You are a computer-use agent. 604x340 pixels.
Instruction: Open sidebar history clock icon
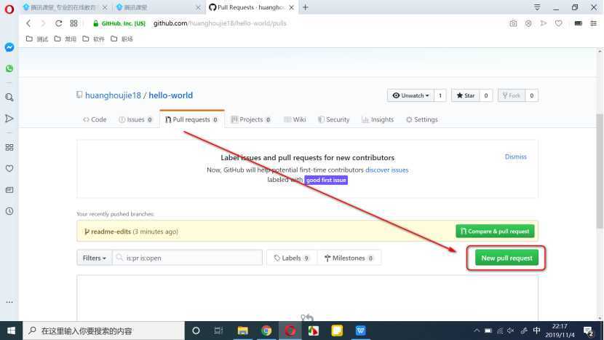tap(9, 211)
